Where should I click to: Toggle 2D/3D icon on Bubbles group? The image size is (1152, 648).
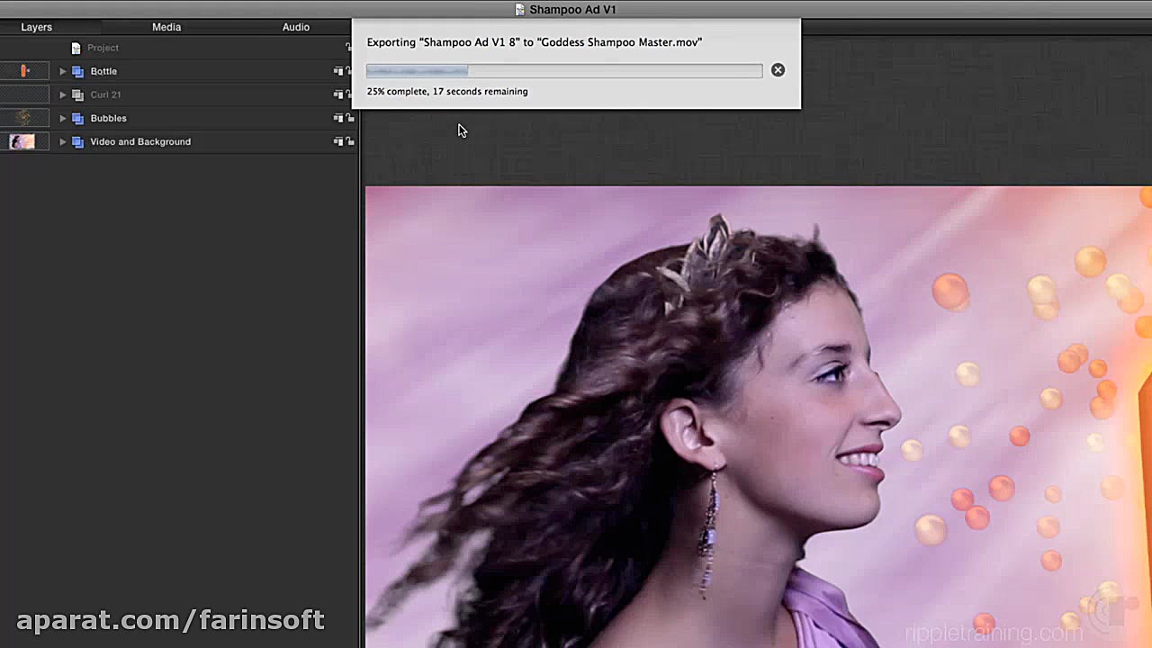click(338, 118)
